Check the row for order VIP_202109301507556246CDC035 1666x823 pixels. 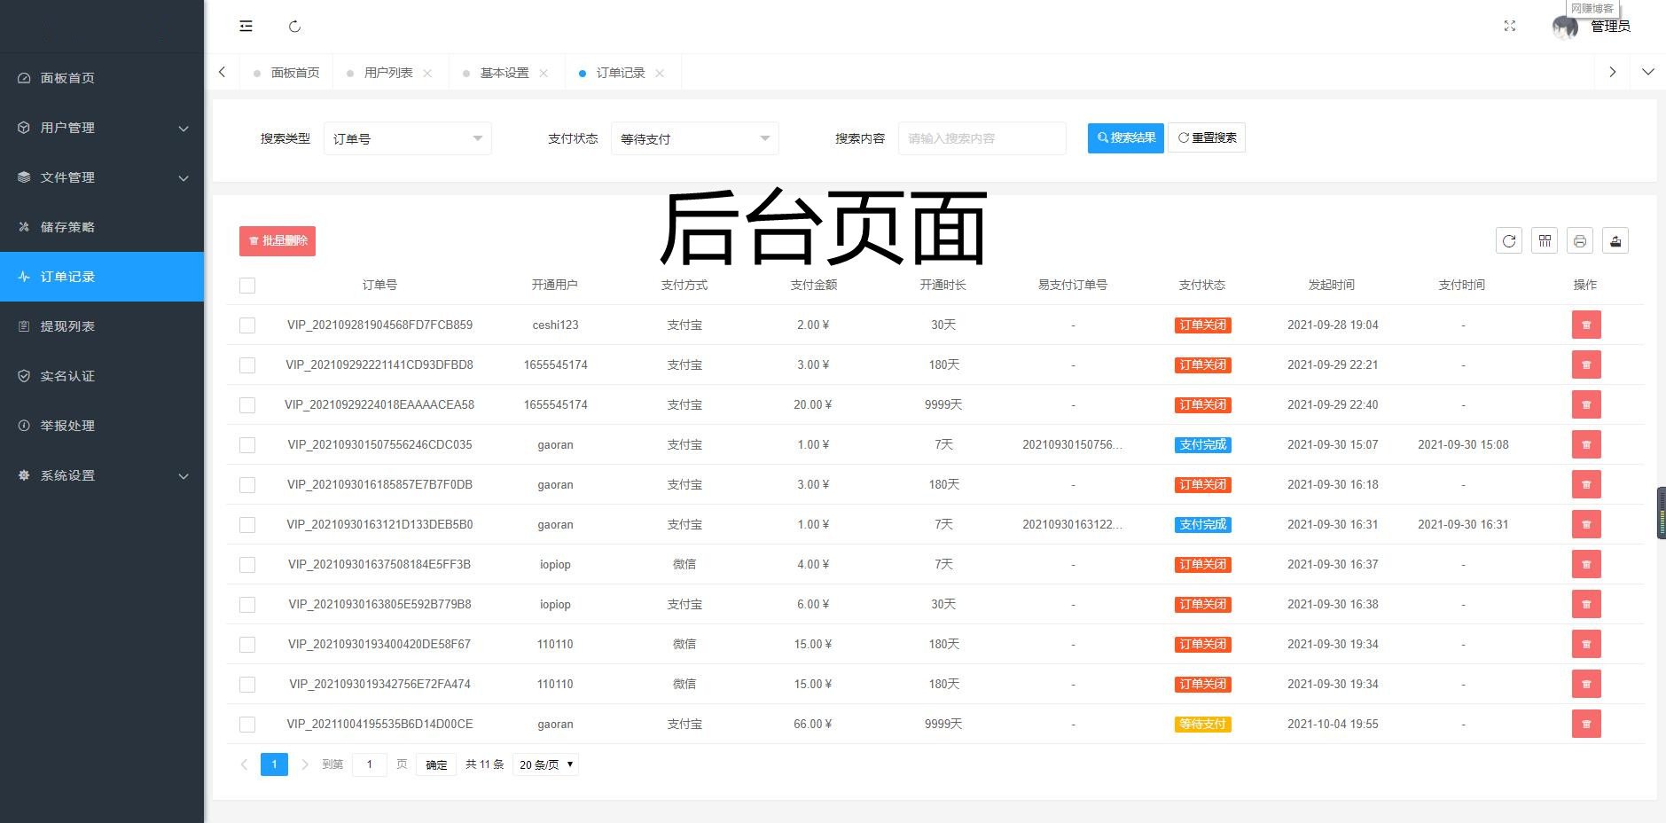click(247, 445)
